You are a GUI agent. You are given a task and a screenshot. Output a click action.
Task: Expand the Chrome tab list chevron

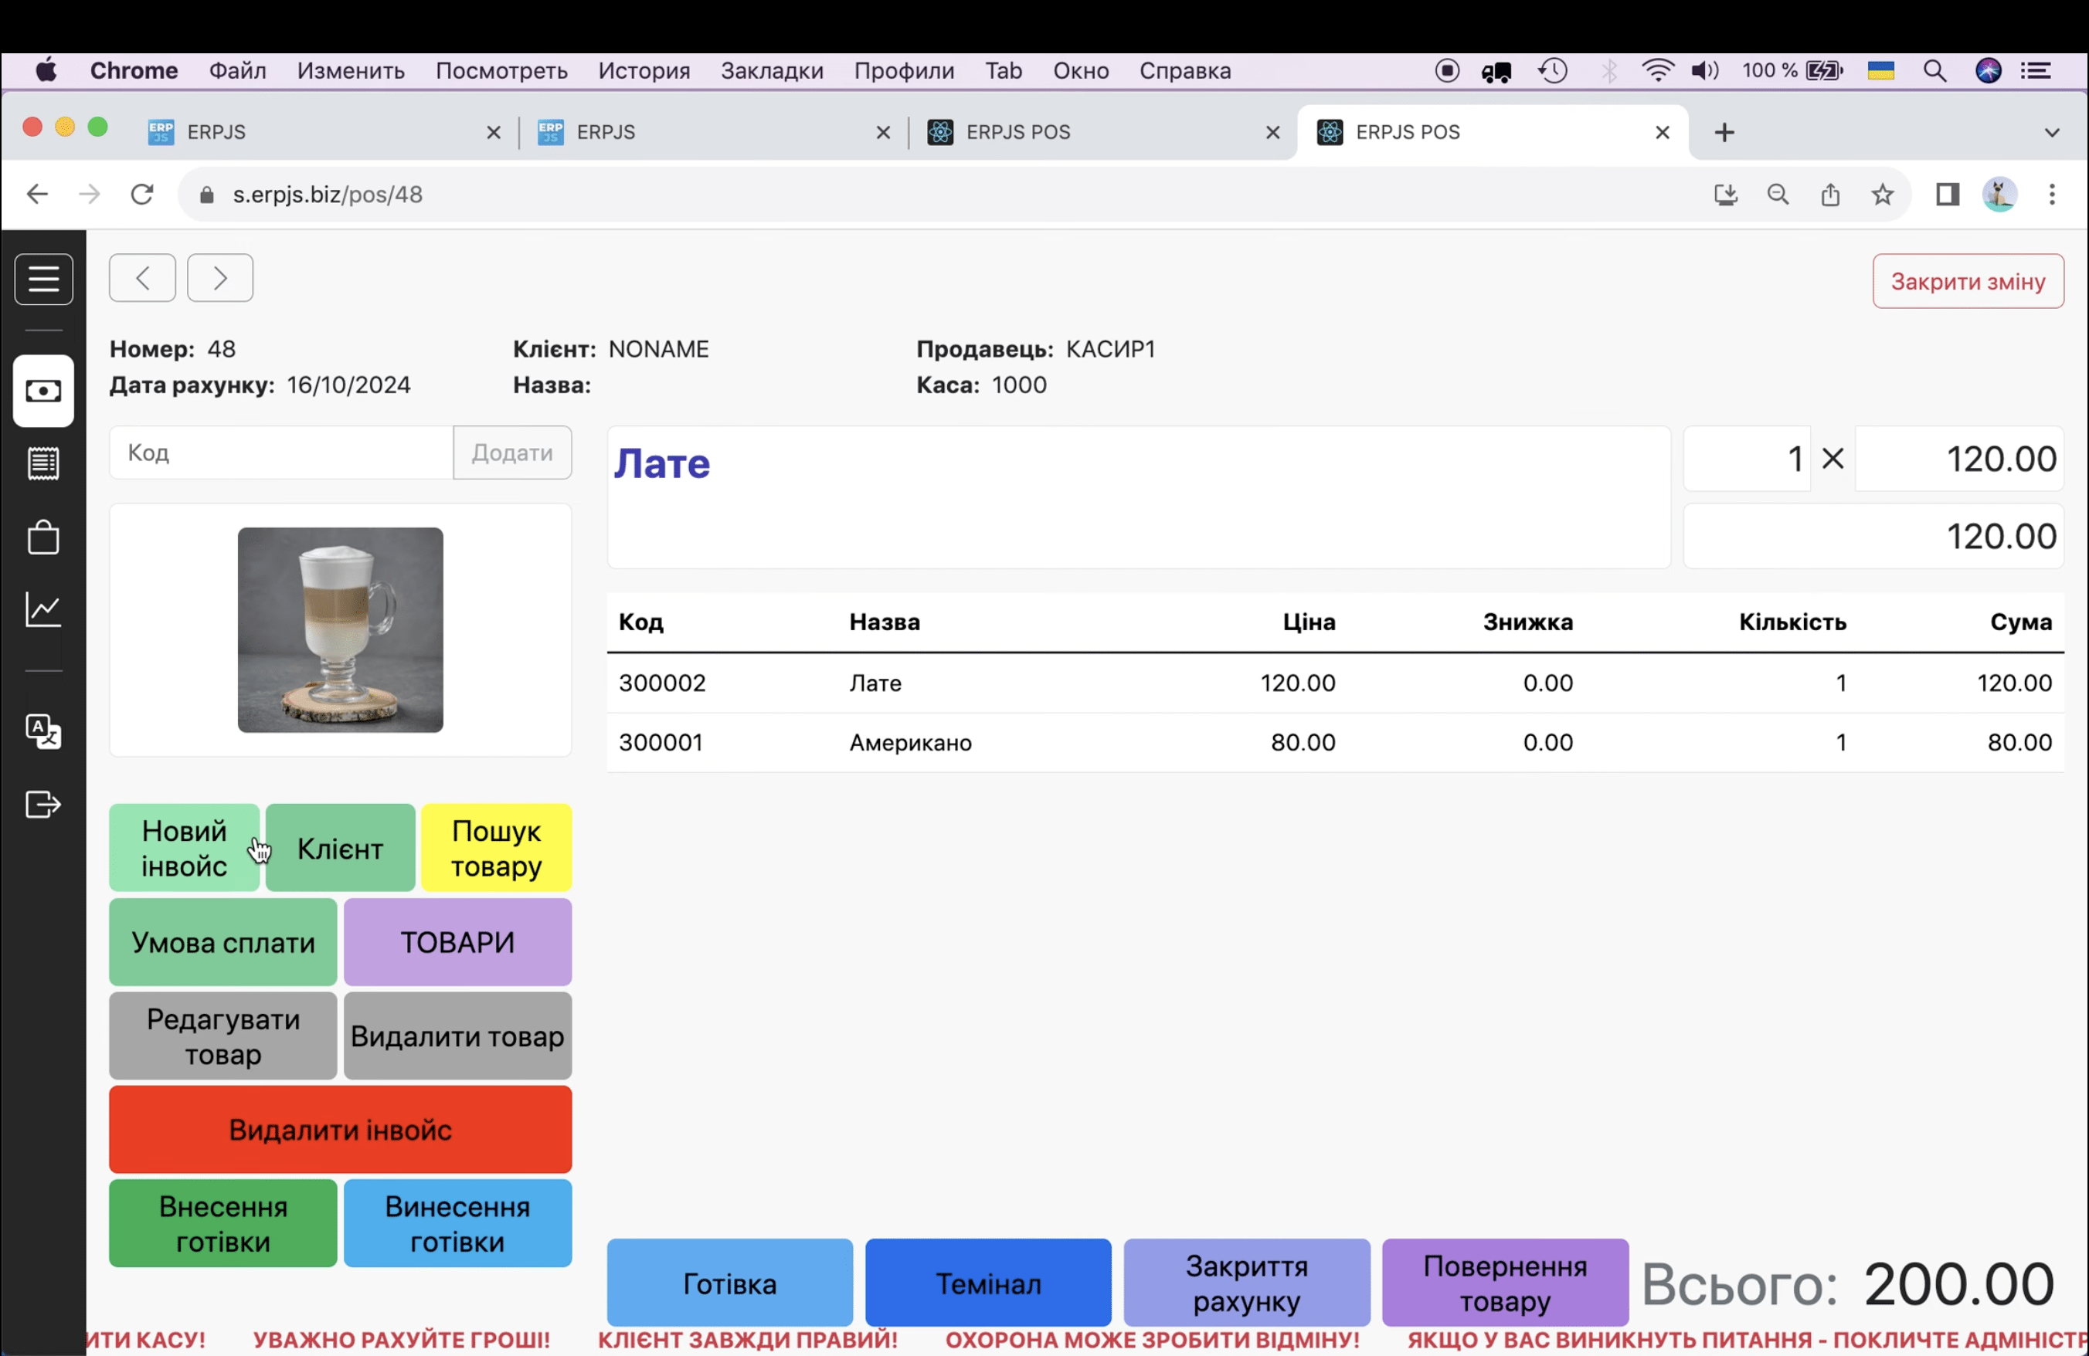click(2051, 133)
